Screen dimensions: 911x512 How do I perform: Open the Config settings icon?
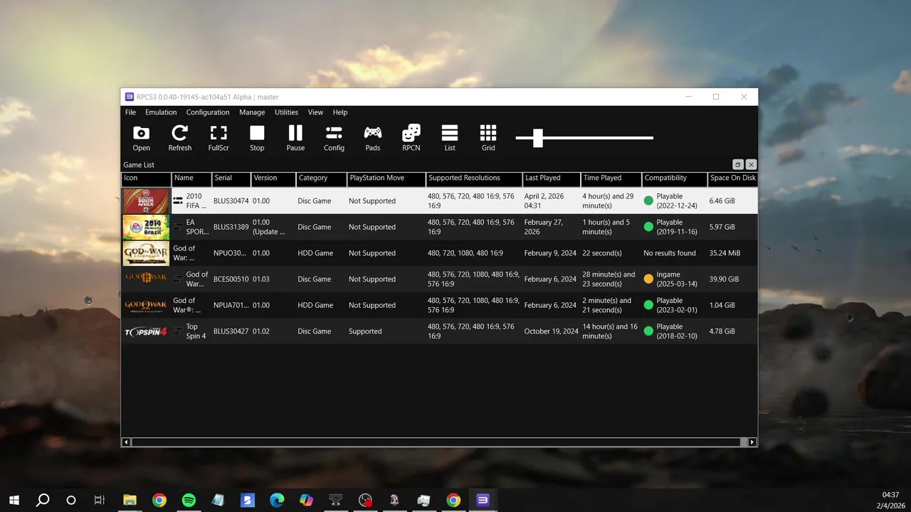(x=334, y=139)
